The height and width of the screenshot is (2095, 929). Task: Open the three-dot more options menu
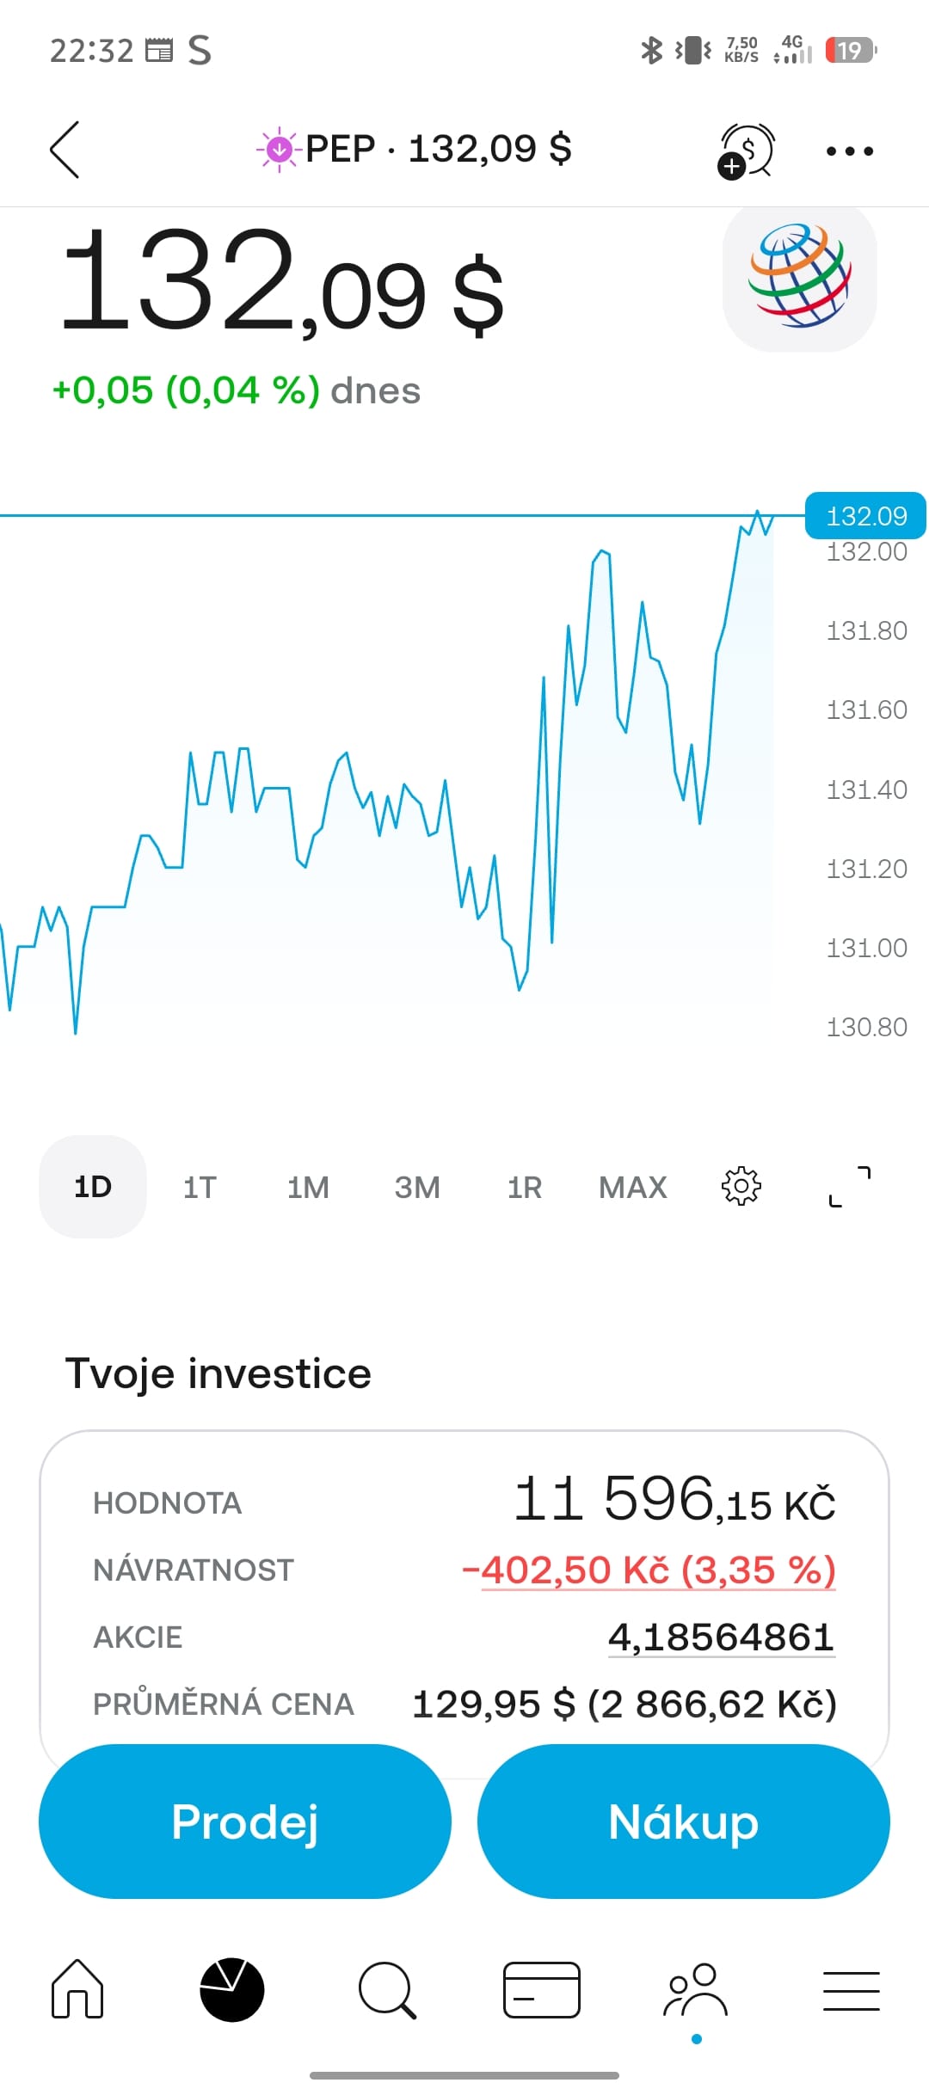(x=849, y=151)
